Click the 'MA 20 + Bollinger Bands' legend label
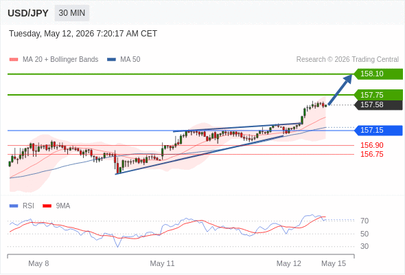Image resolution: width=405 pixels, height=275 pixels. (x=60, y=60)
